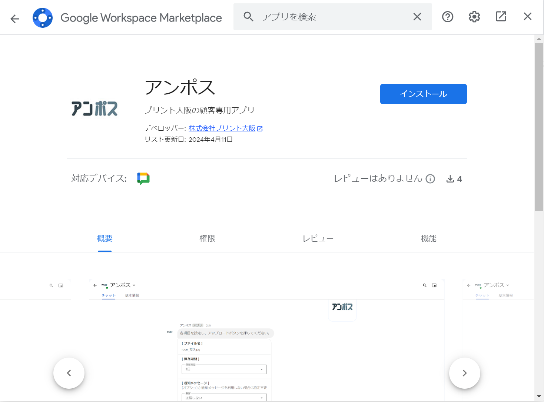The height and width of the screenshot is (402, 544).
Task: Click the リスト更新日: 2024年4月11日 text
Action: click(x=189, y=140)
